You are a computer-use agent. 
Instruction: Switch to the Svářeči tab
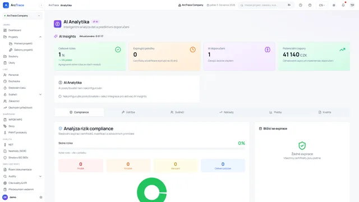177,112
